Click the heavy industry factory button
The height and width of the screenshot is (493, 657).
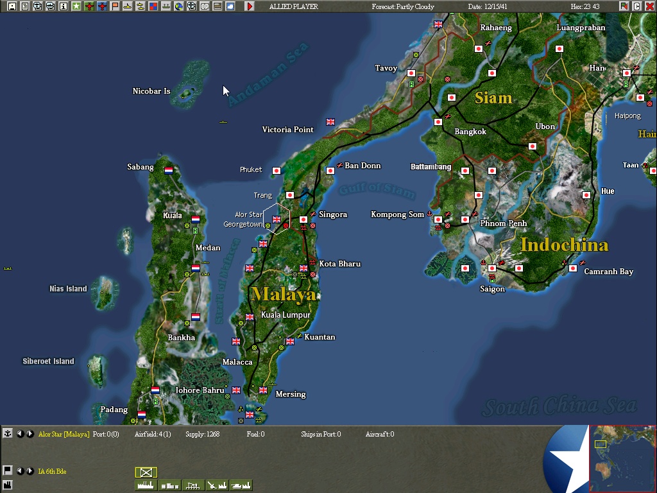tap(146, 485)
